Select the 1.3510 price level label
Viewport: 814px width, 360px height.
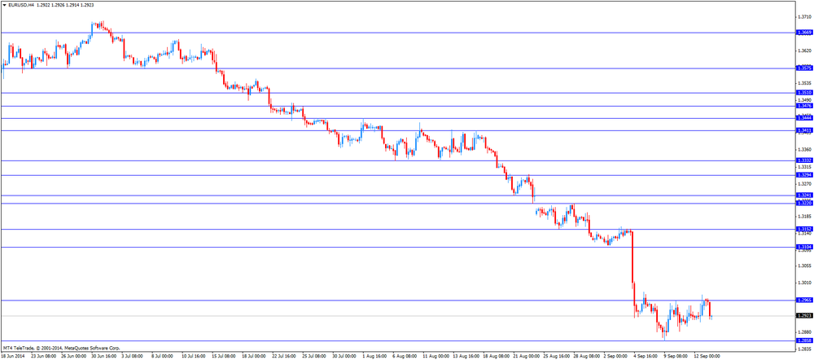coord(803,93)
